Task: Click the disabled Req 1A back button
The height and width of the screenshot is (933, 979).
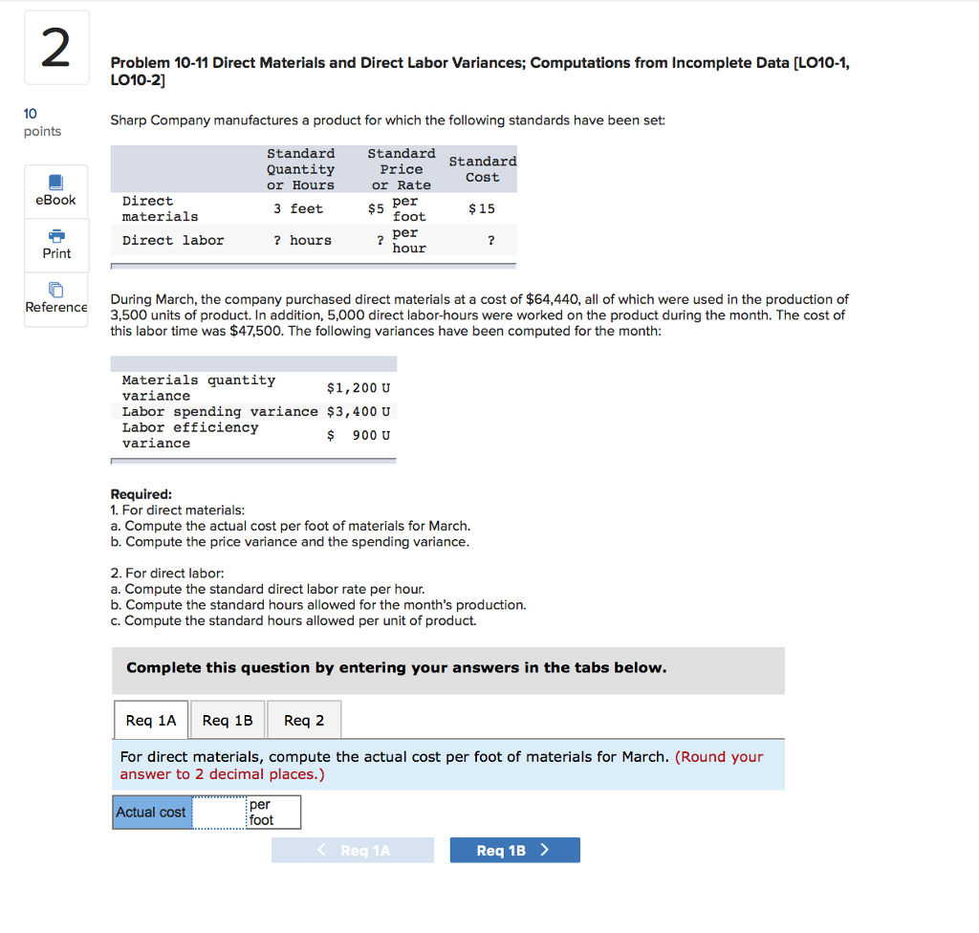Action: click(x=352, y=849)
